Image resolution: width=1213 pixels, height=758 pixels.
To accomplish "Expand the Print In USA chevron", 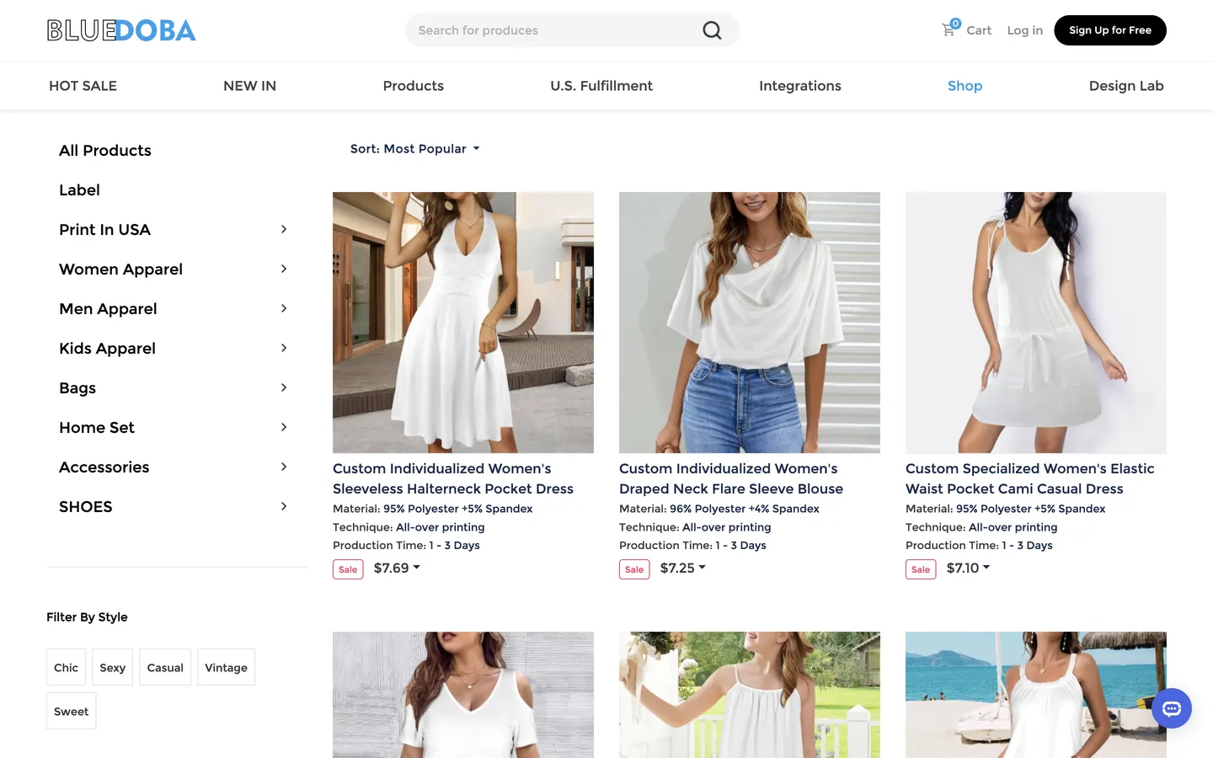I will pos(284,229).
